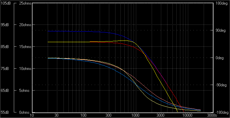Select the 90deg phase label
The width and height of the screenshot is (230, 118).
(x=220, y=30)
